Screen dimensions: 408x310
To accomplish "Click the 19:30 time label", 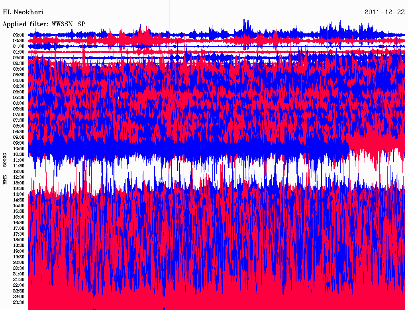I will pyautogui.click(x=19, y=257).
